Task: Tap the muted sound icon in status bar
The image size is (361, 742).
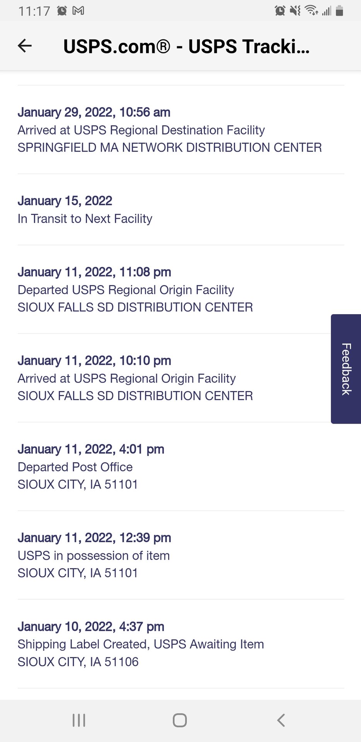Action: coord(295,10)
